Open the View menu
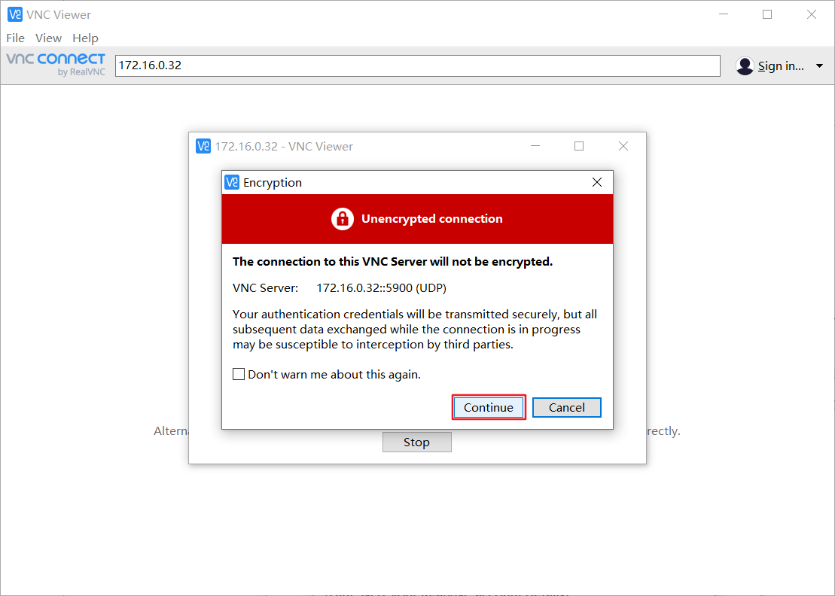The height and width of the screenshot is (596, 835). [48, 38]
